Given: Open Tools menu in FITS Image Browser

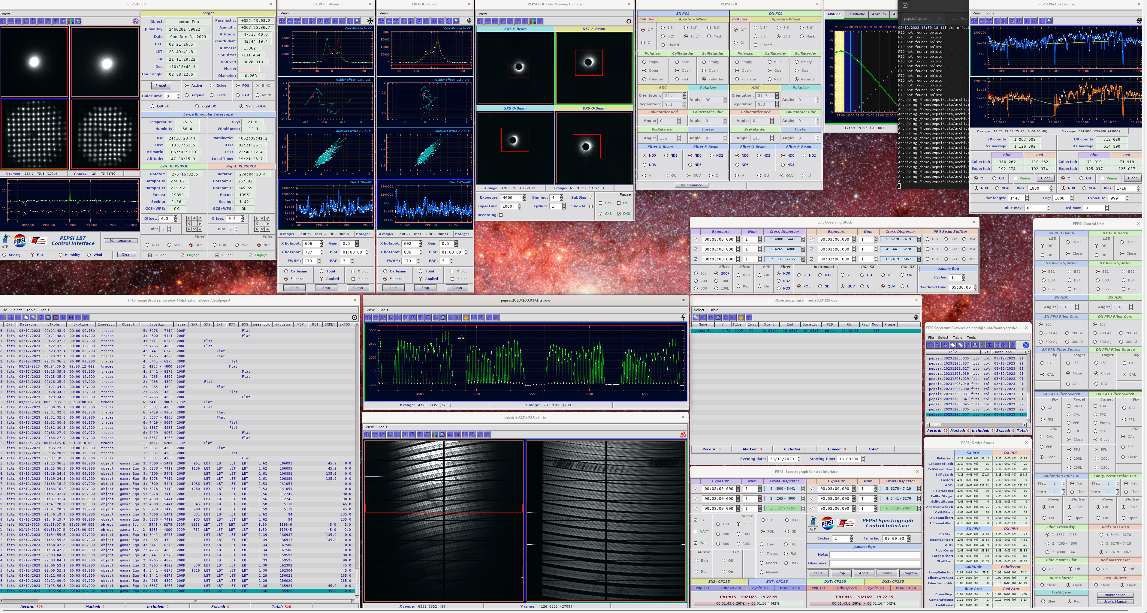Looking at the screenshot, I should coord(44,310).
